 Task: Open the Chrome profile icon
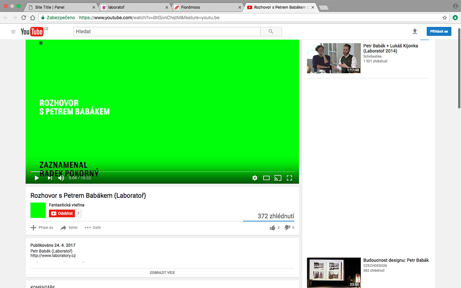coord(456,6)
